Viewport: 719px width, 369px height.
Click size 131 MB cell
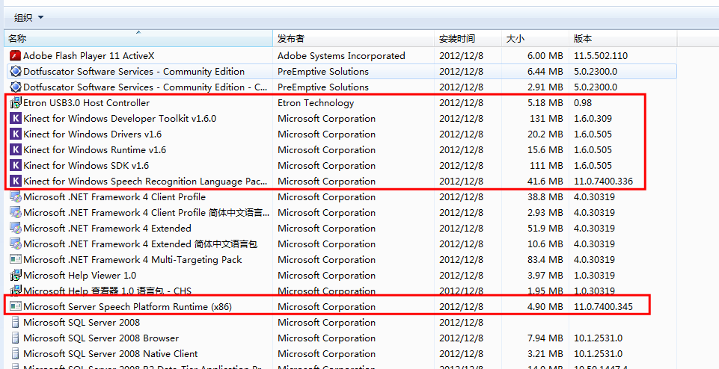546,119
